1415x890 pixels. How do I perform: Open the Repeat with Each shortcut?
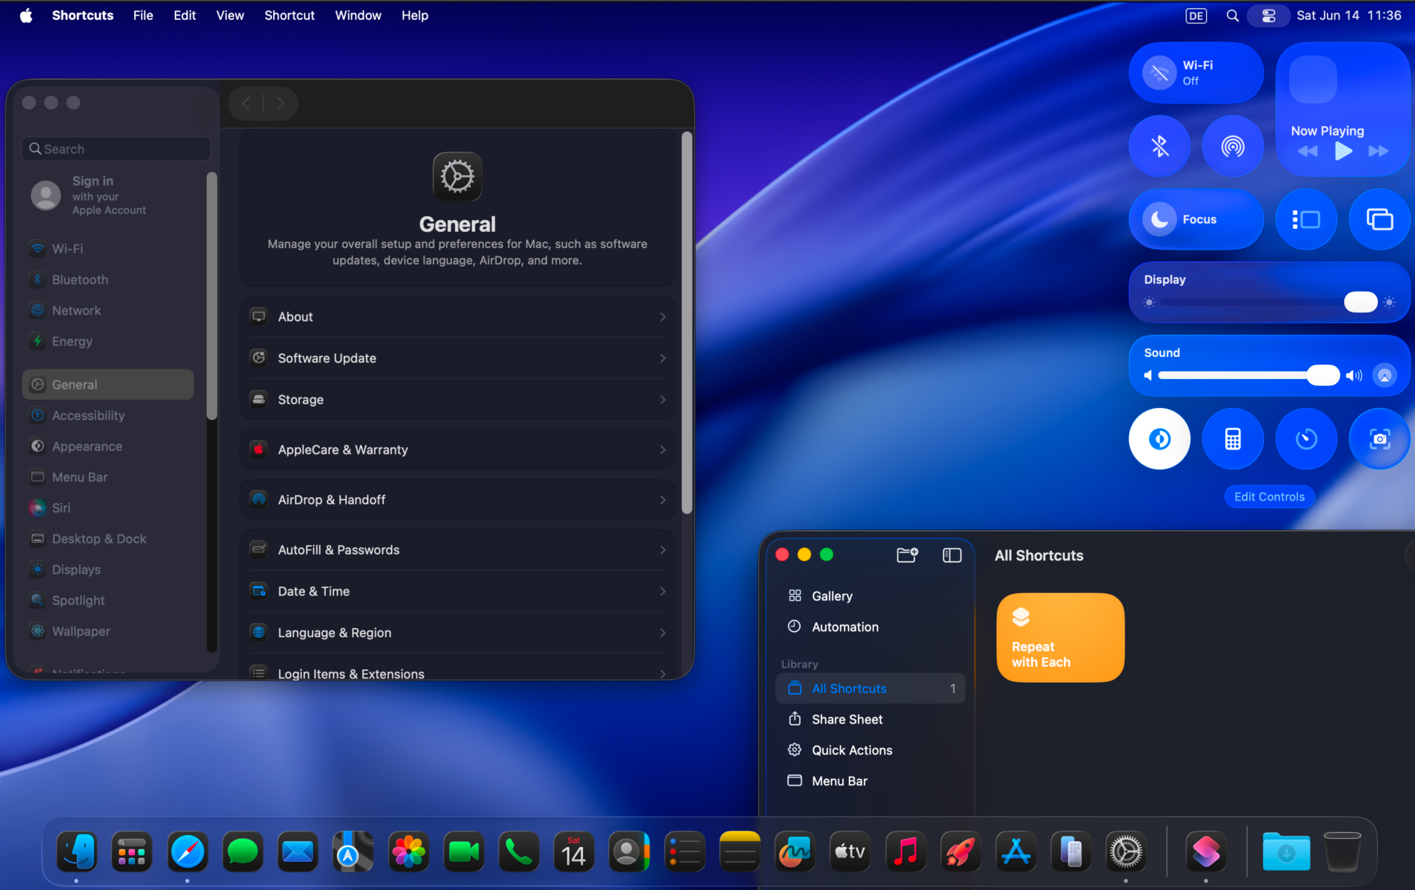pyautogui.click(x=1060, y=638)
